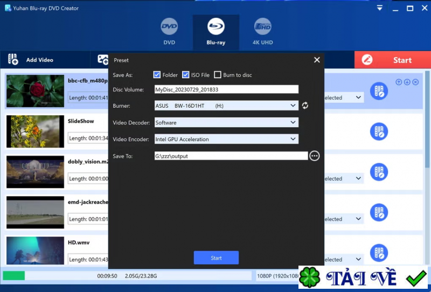Toggle the ISO File checkbox

(186, 75)
